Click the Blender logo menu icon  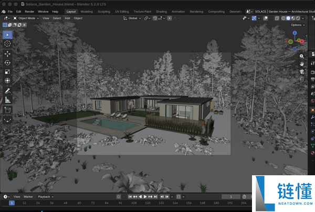4,12
